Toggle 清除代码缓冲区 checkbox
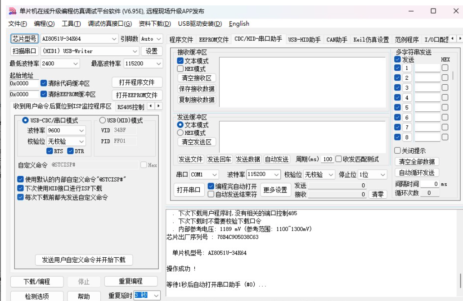The height and width of the screenshot is (301, 463). pyautogui.click(x=44, y=83)
